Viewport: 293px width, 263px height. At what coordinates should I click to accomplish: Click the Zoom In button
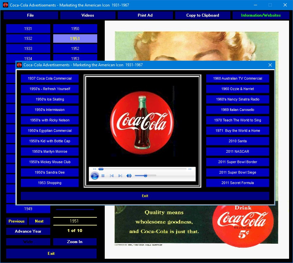point(75,242)
